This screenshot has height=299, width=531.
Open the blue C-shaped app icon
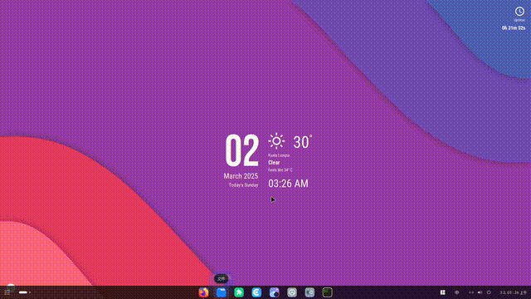256,292
